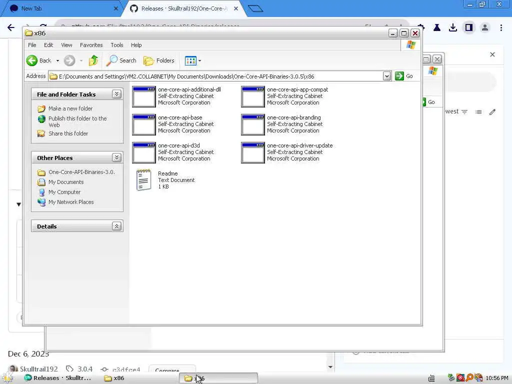
Task: Open the Help menu
Action: coord(136,45)
